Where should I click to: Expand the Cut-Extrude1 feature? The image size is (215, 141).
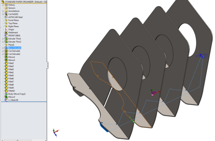3,51
